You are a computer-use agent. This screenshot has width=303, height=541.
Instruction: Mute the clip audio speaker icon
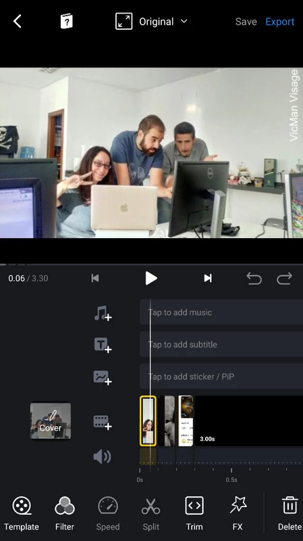coord(102,457)
